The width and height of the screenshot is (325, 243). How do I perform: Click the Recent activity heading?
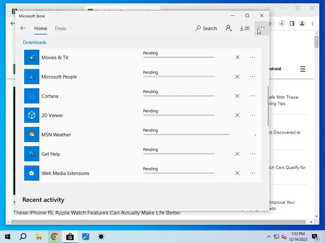tap(43, 200)
